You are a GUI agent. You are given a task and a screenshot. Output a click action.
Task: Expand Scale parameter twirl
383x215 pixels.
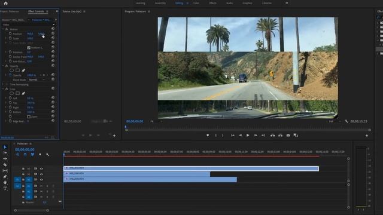(6, 38)
